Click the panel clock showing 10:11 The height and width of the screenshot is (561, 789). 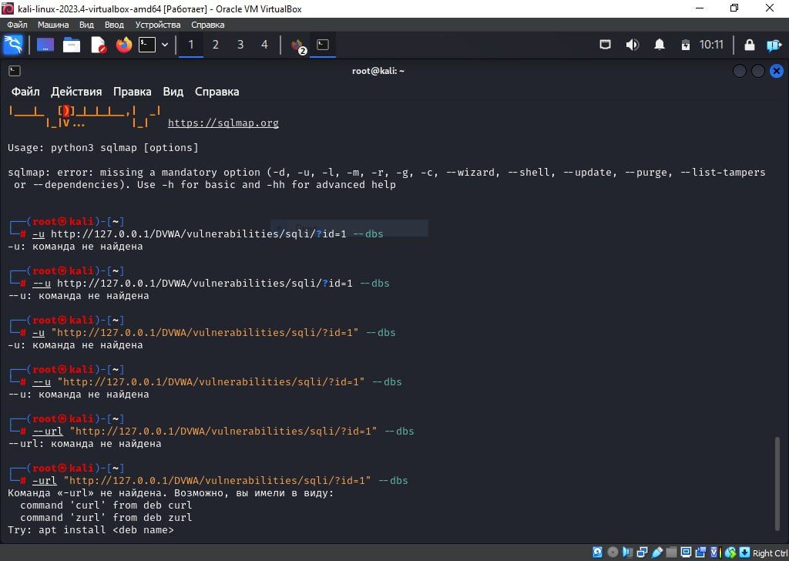[711, 45]
